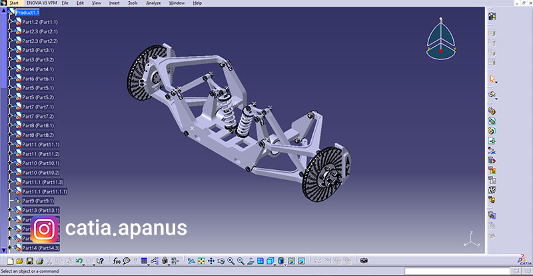Image resolution: width=533 pixels, height=276 pixels.
Task: Create a new document with New icon
Action: pos(10,261)
